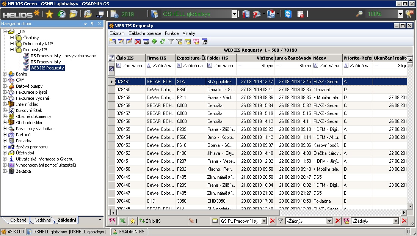
Task: Open the first «Žádný» filter dropdown
Action: (x=329, y=221)
